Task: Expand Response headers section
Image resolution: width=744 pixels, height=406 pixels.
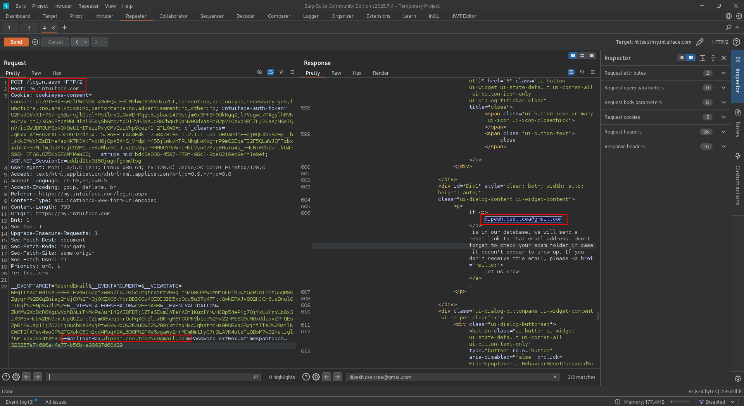Action: pyautogui.click(x=723, y=147)
